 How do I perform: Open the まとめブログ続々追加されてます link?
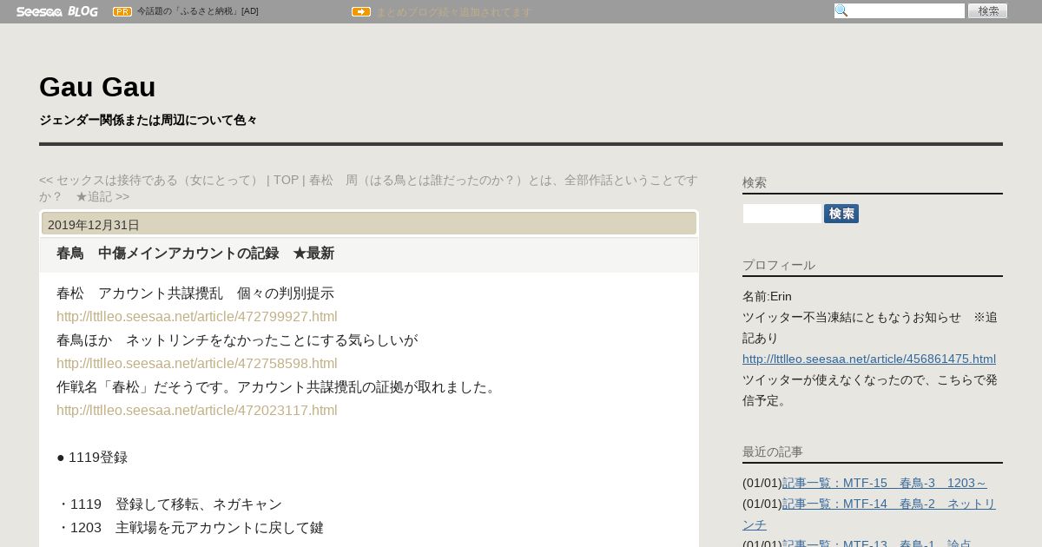tap(453, 12)
